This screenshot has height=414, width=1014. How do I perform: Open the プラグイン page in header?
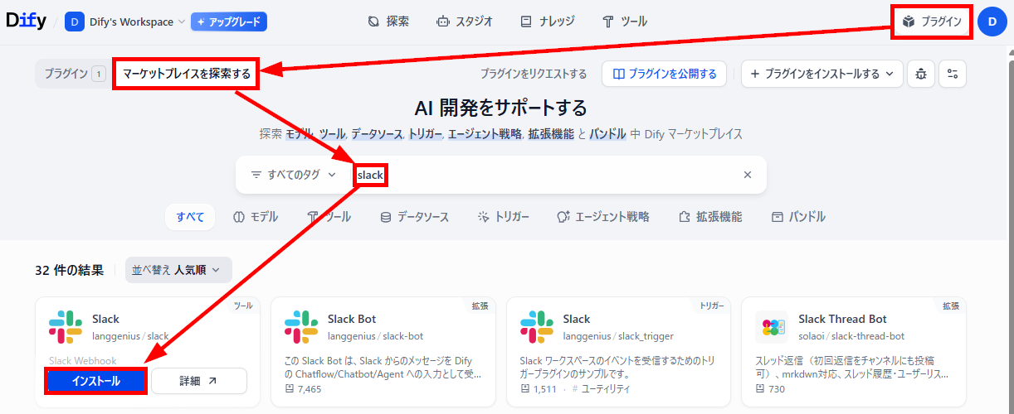[x=931, y=22]
